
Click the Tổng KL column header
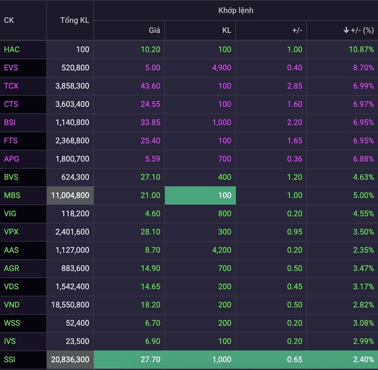click(x=75, y=20)
